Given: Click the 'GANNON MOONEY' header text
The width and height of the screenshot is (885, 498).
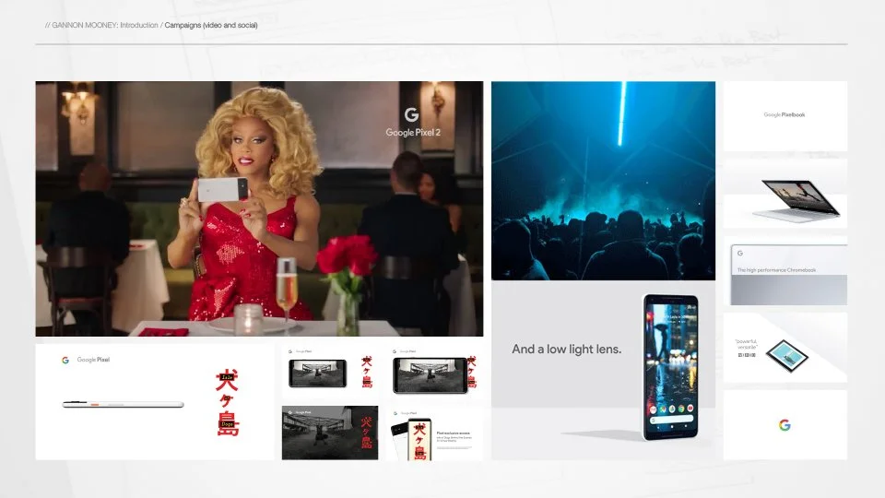Looking at the screenshot, I should 84,26.
